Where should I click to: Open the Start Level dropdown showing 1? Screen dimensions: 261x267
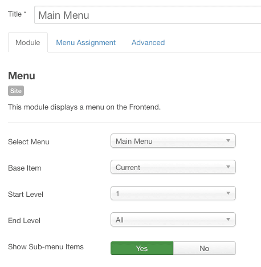[x=173, y=193]
